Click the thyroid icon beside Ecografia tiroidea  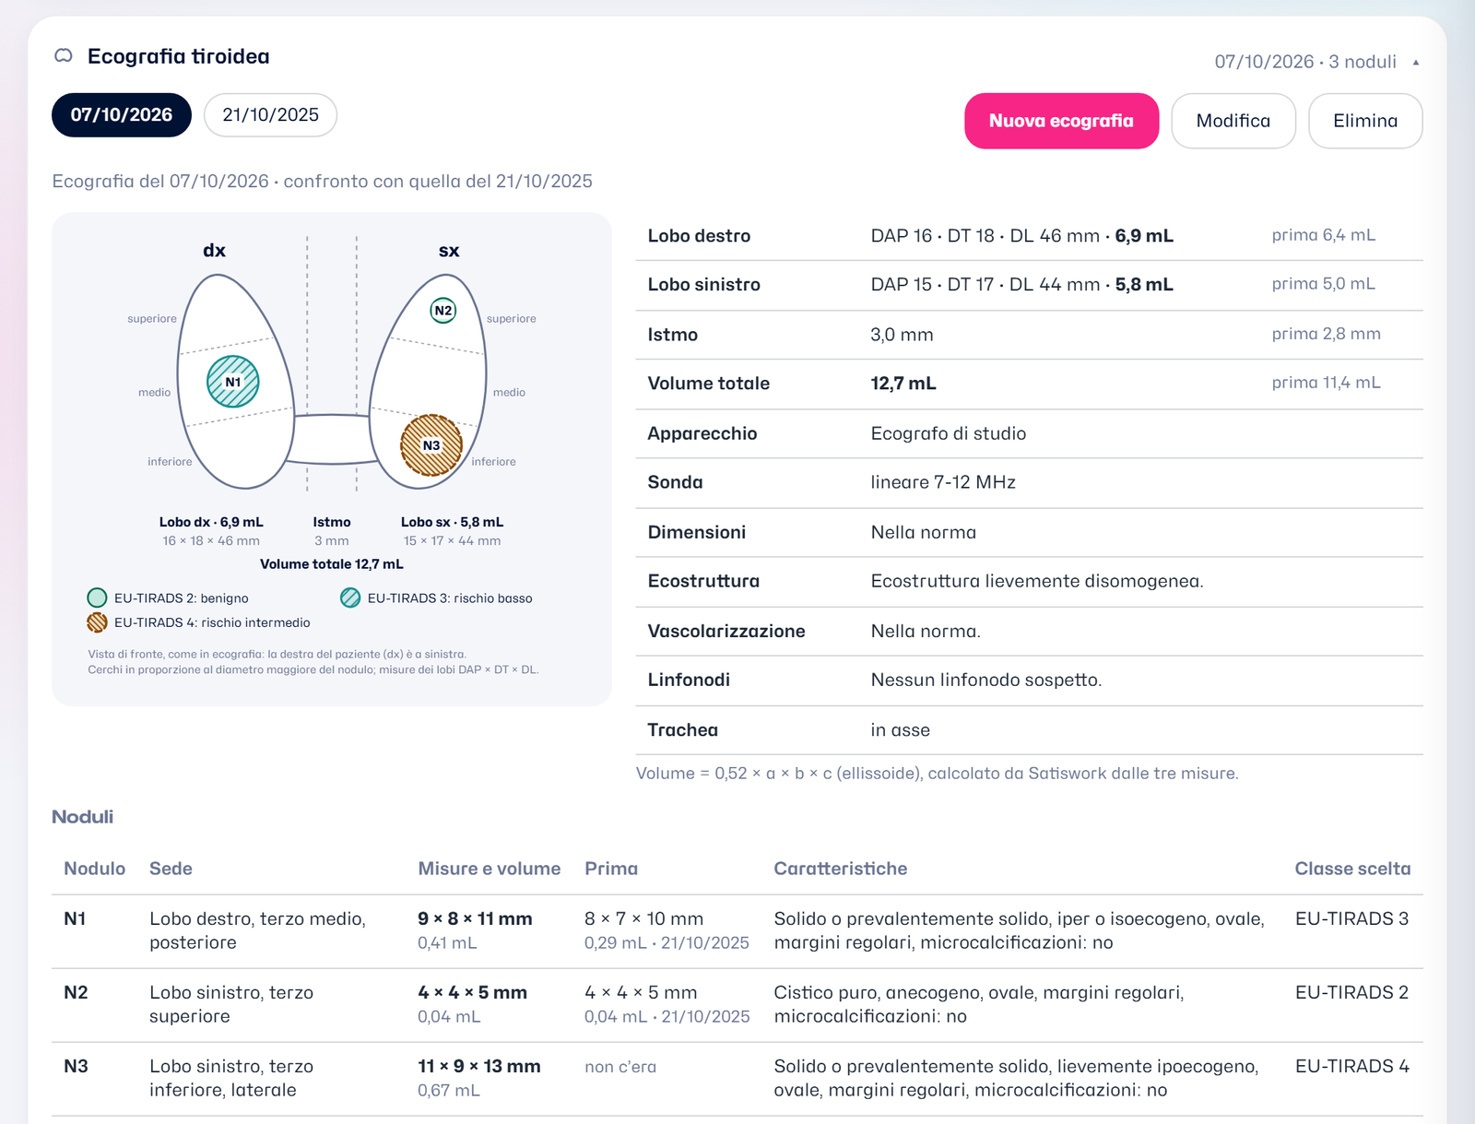[x=64, y=56]
